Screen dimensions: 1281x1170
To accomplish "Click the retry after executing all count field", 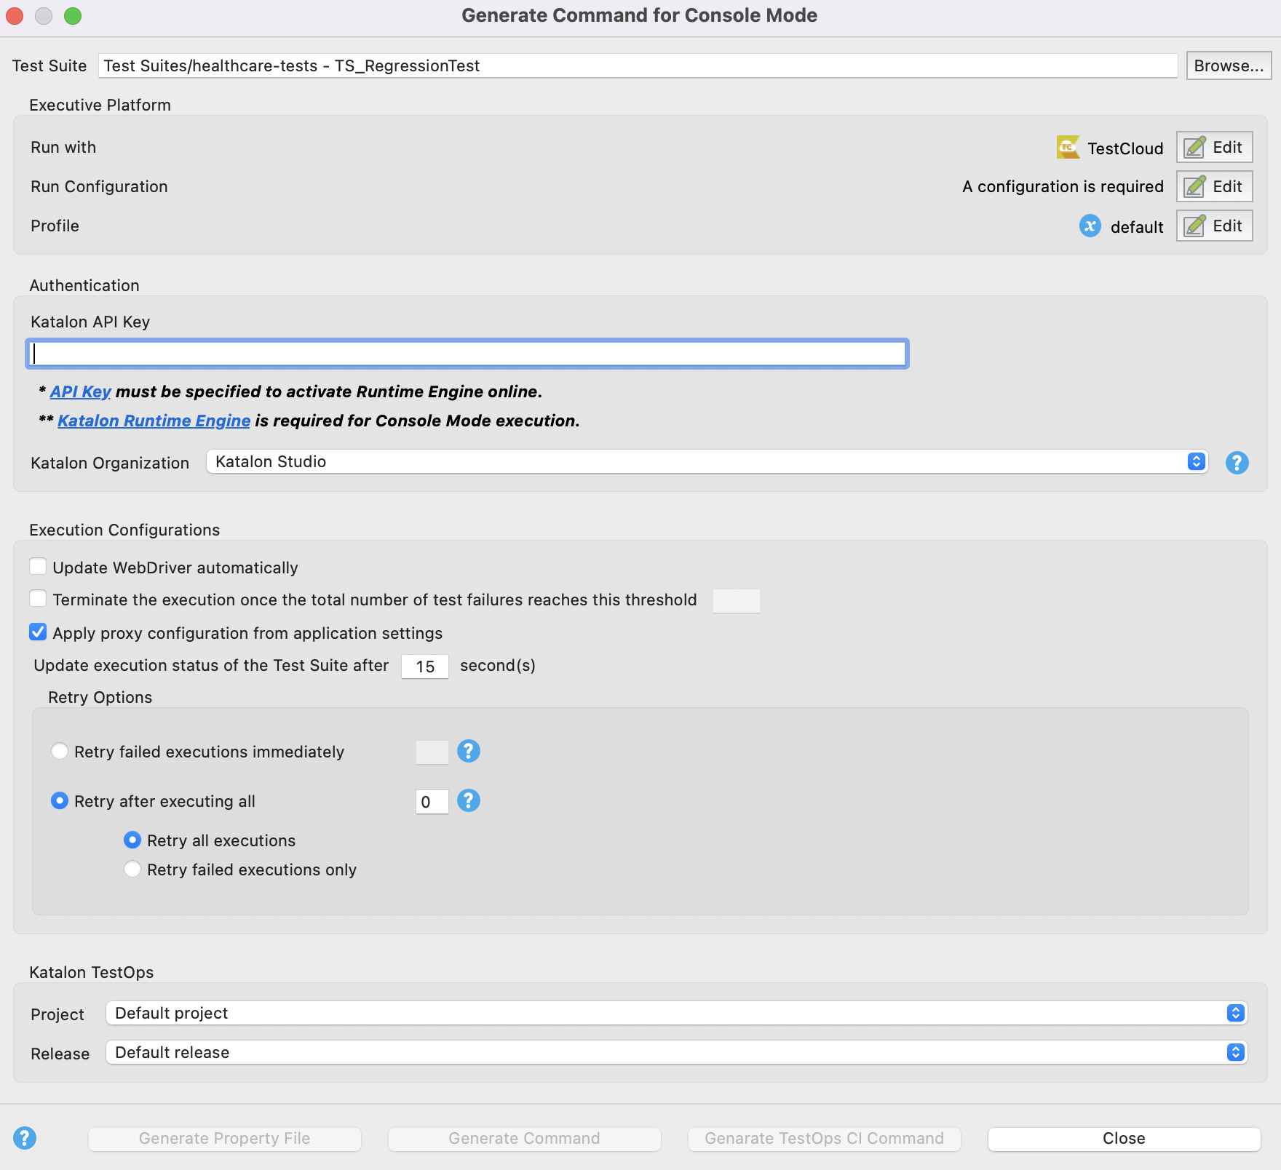I will pos(432,802).
